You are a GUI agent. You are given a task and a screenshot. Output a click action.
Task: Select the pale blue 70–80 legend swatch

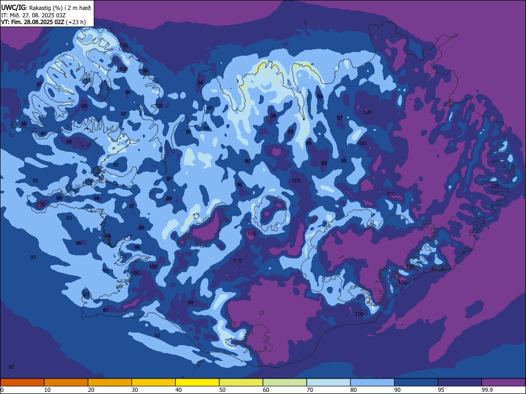pos(328,382)
